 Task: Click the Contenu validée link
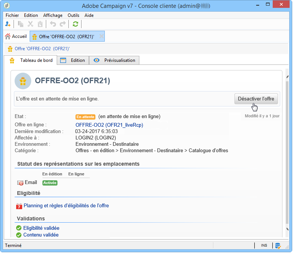click(x=41, y=235)
